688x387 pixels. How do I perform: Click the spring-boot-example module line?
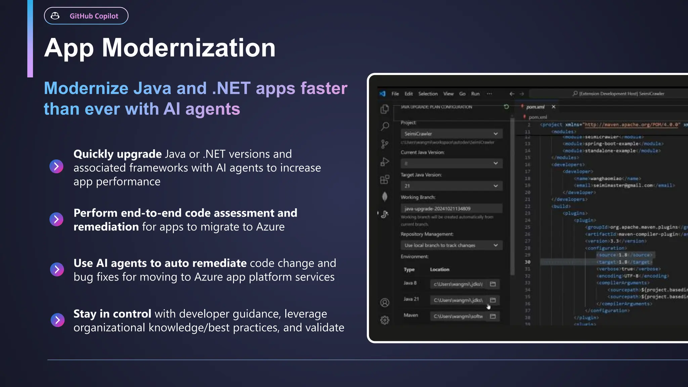coord(613,144)
